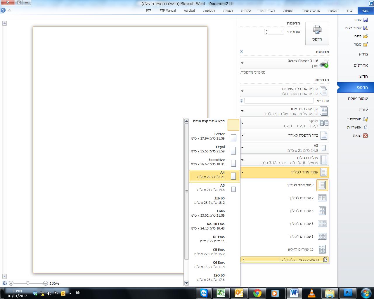Choose ללא שינוי קנה מידה option
The width and height of the screenshot is (374, 299).
pyautogui.click(x=214, y=125)
